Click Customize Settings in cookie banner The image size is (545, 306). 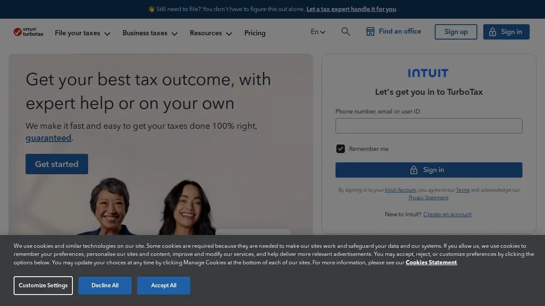tap(43, 286)
